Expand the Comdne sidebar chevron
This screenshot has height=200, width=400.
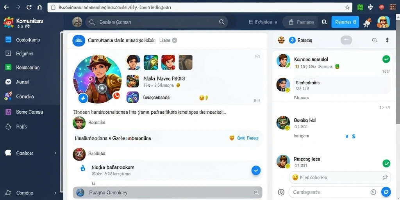(55, 193)
